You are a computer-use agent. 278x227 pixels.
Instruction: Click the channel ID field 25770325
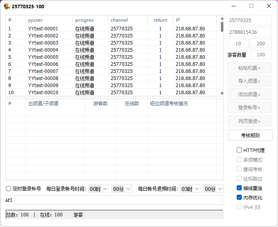249,20
